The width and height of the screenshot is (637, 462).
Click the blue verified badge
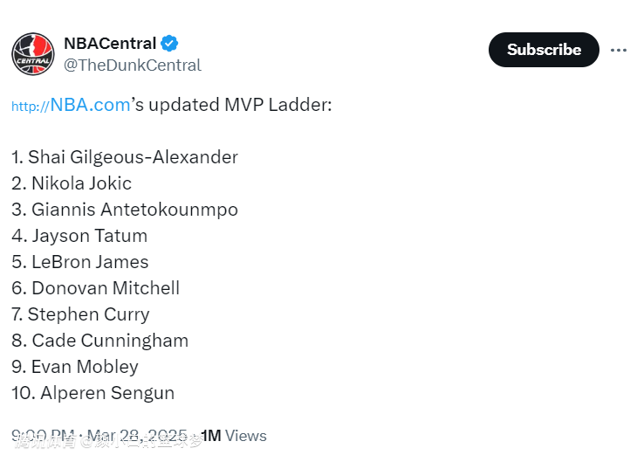pos(171,44)
